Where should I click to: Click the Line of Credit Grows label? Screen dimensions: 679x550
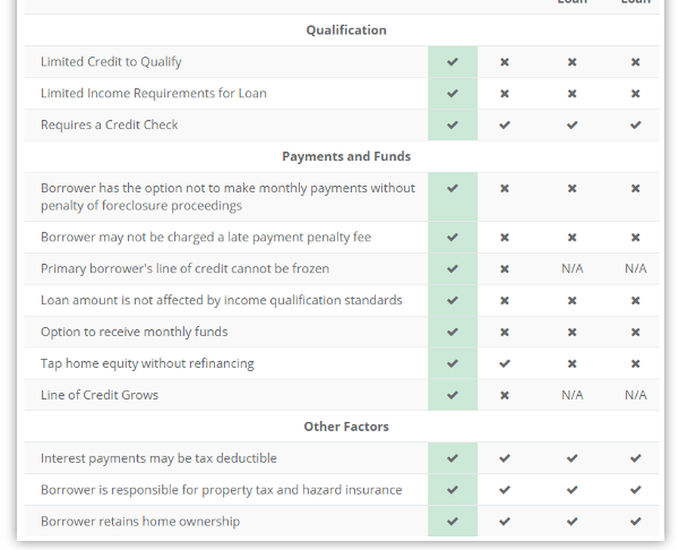pyautogui.click(x=100, y=395)
